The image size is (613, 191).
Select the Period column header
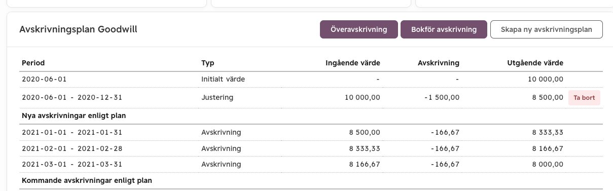pyautogui.click(x=33, y=63)
